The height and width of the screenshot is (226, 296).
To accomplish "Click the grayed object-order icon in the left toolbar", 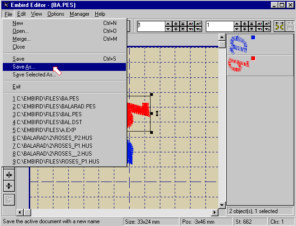I will click(x=9, y=200).
